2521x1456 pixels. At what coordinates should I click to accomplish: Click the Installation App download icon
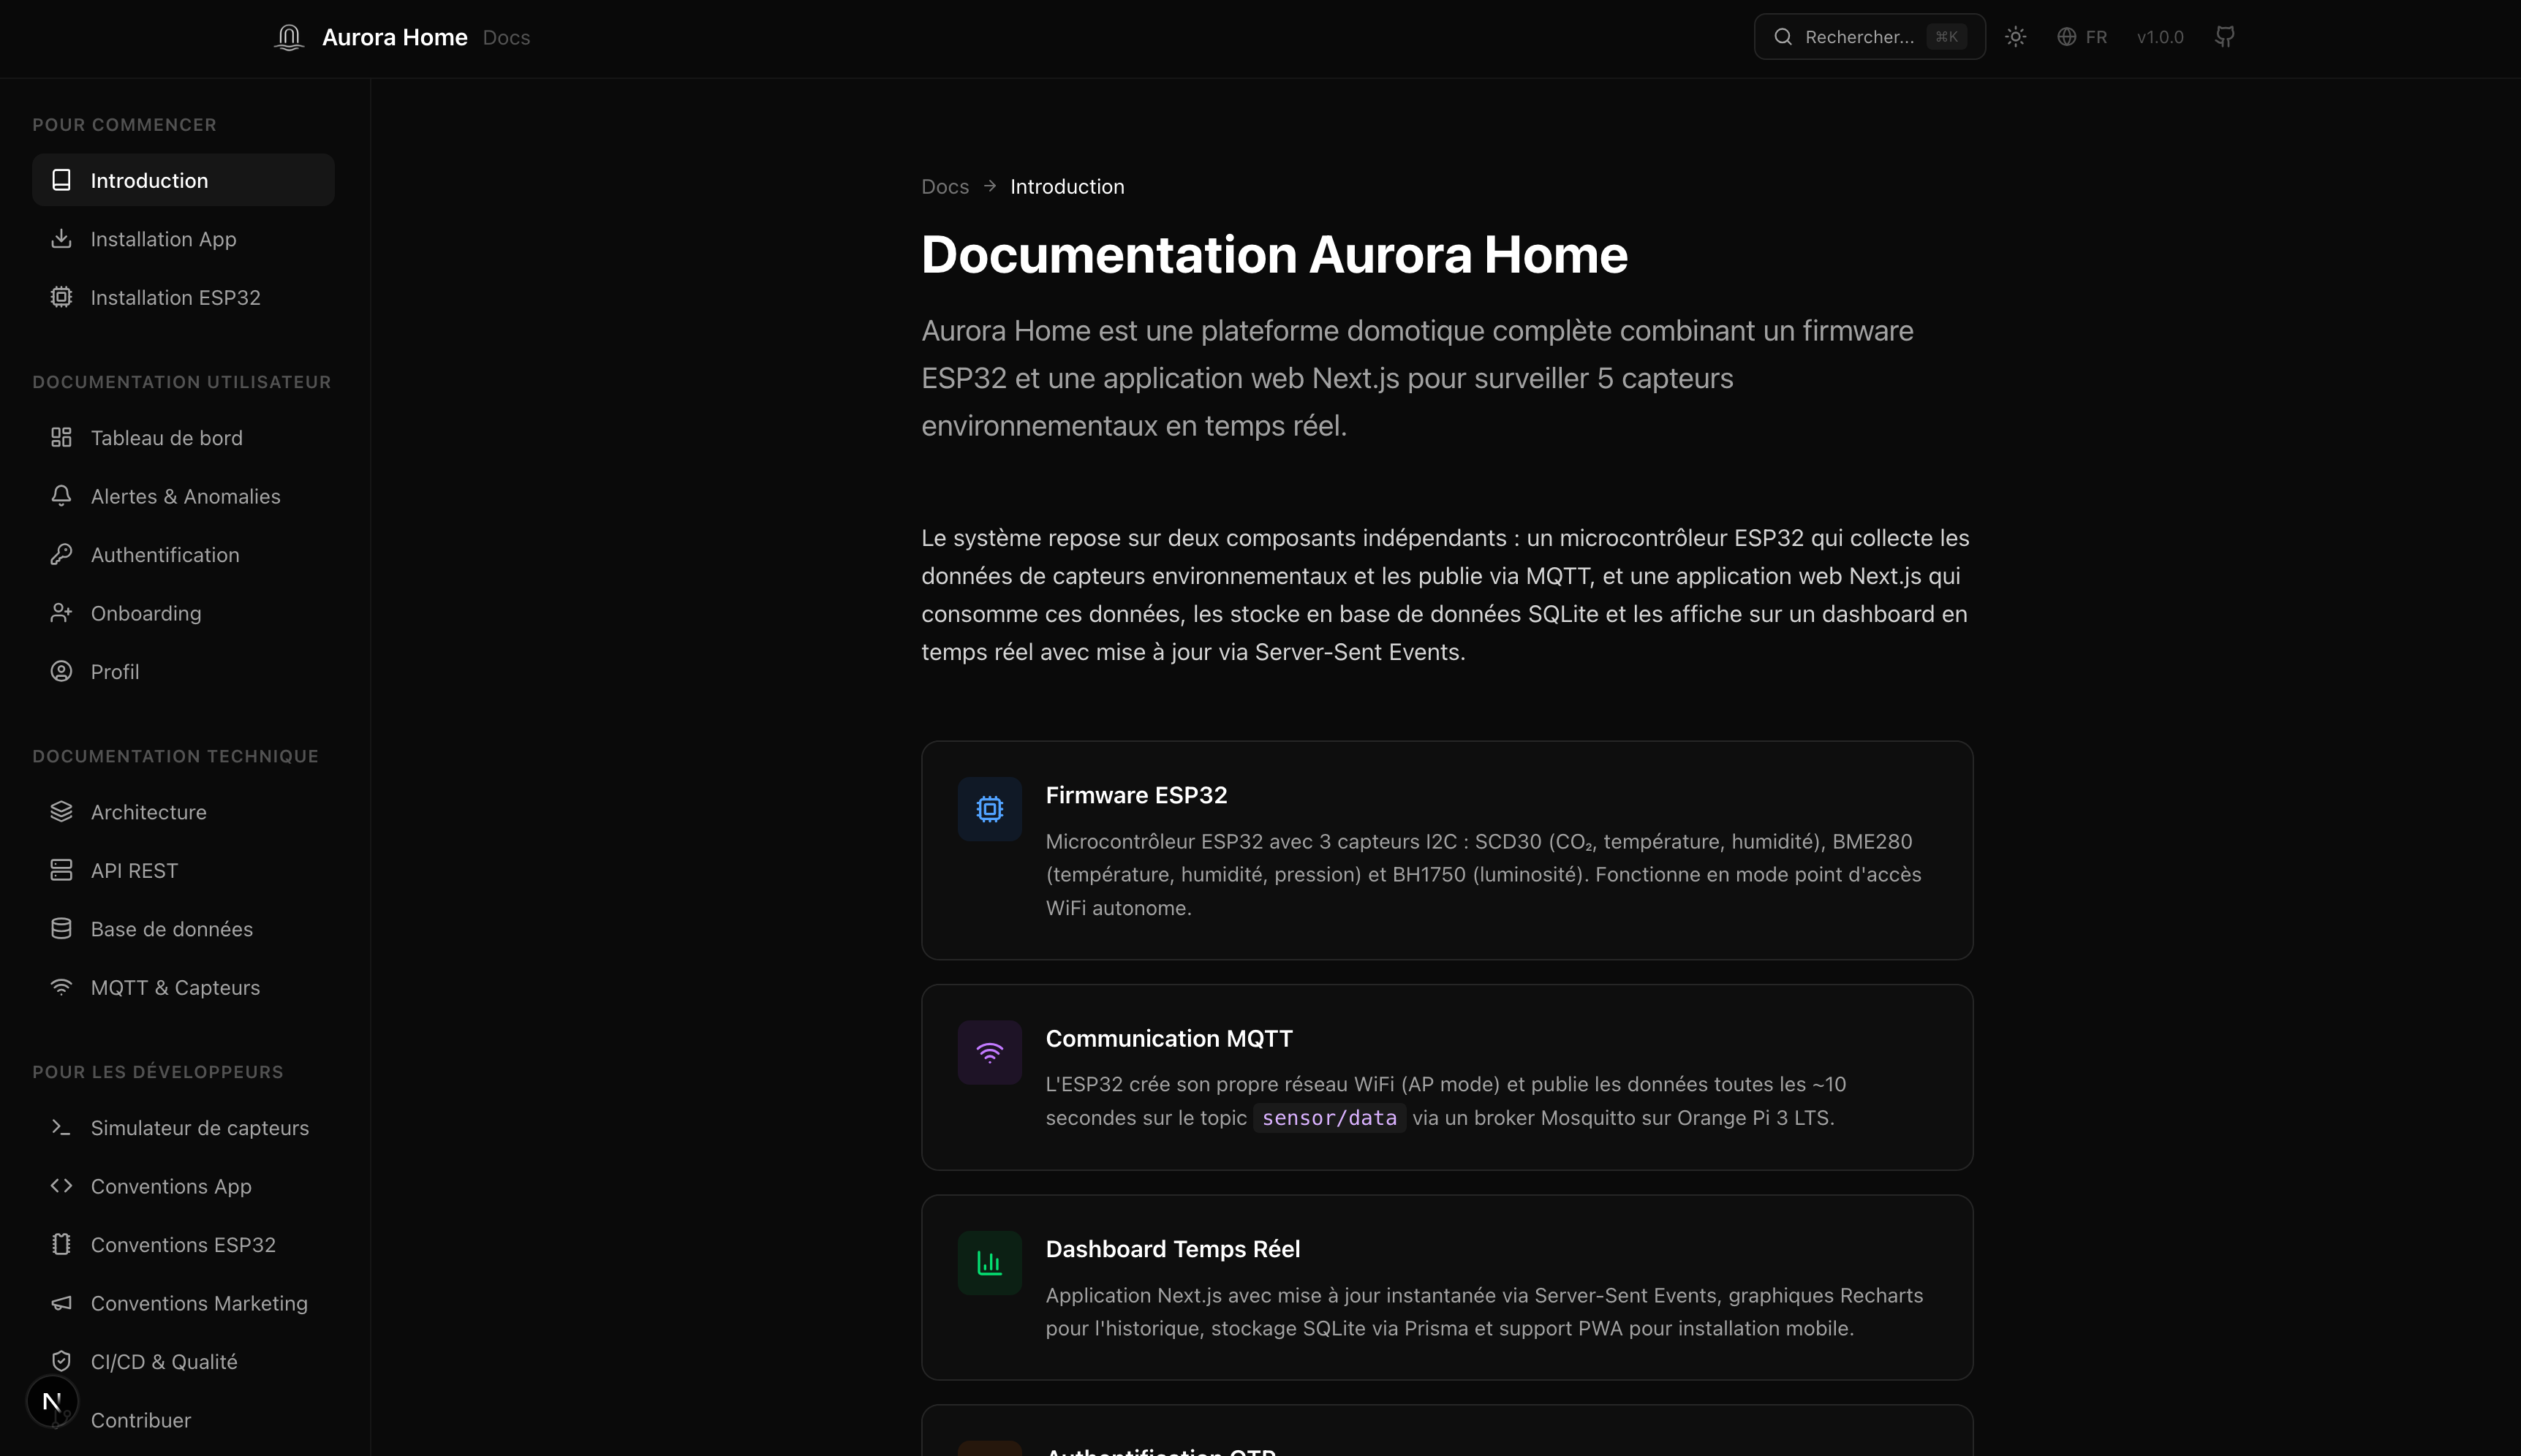pyautogui.click(x=61, y=239)
